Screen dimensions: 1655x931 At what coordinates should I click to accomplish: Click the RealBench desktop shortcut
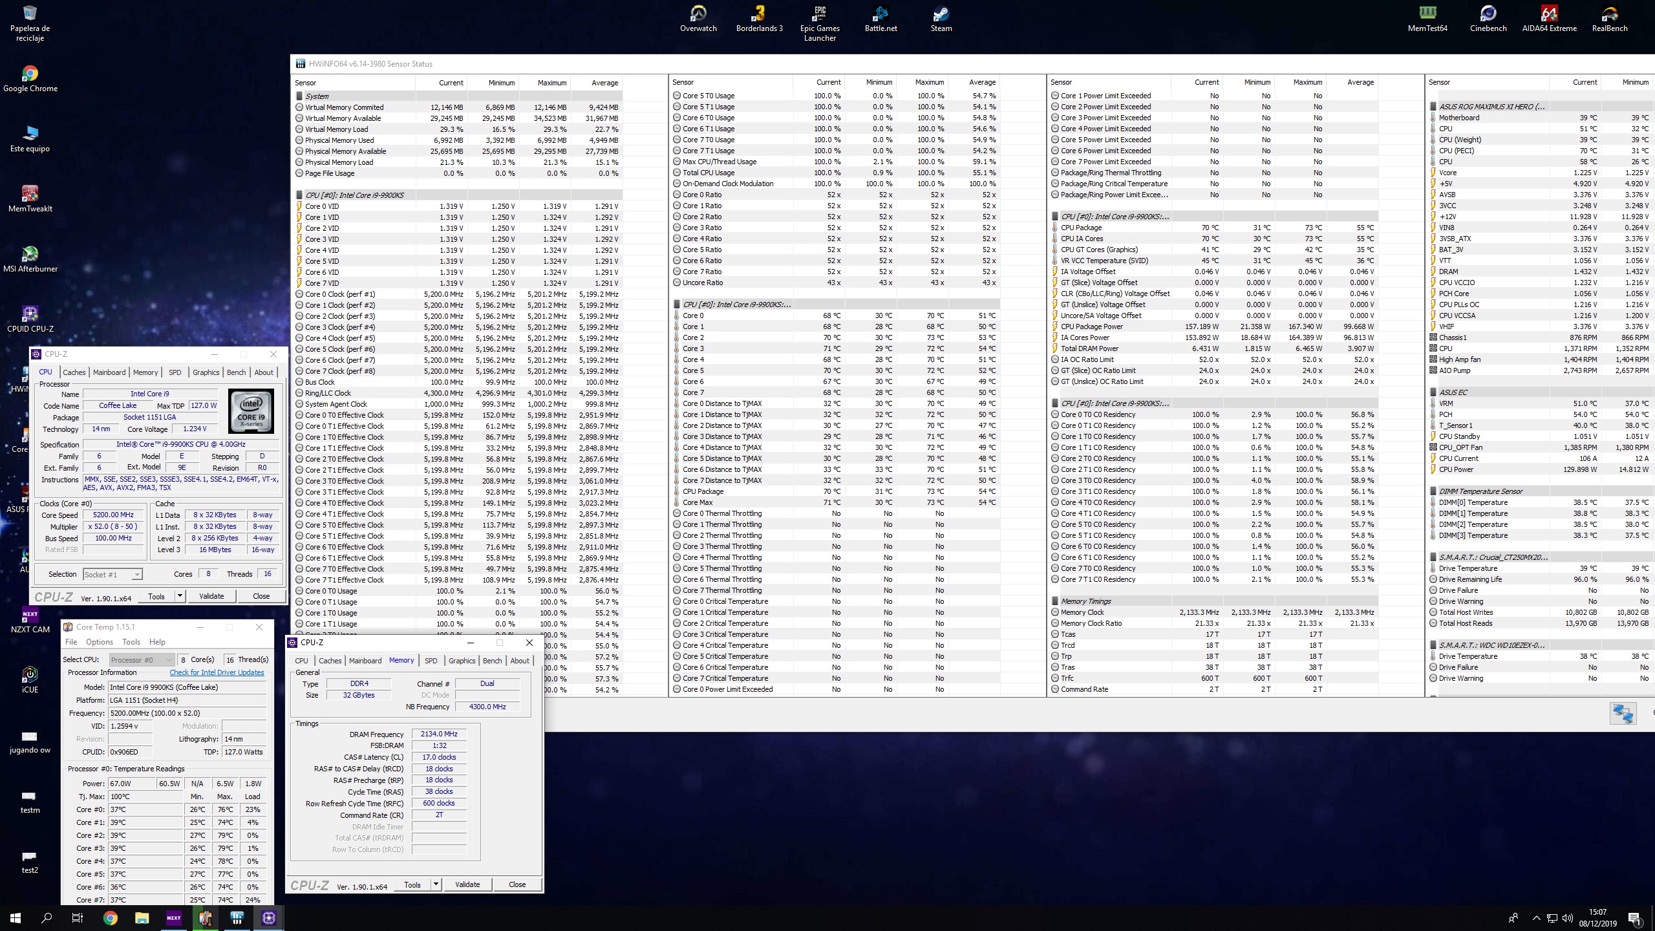[x=1610, y=18]
